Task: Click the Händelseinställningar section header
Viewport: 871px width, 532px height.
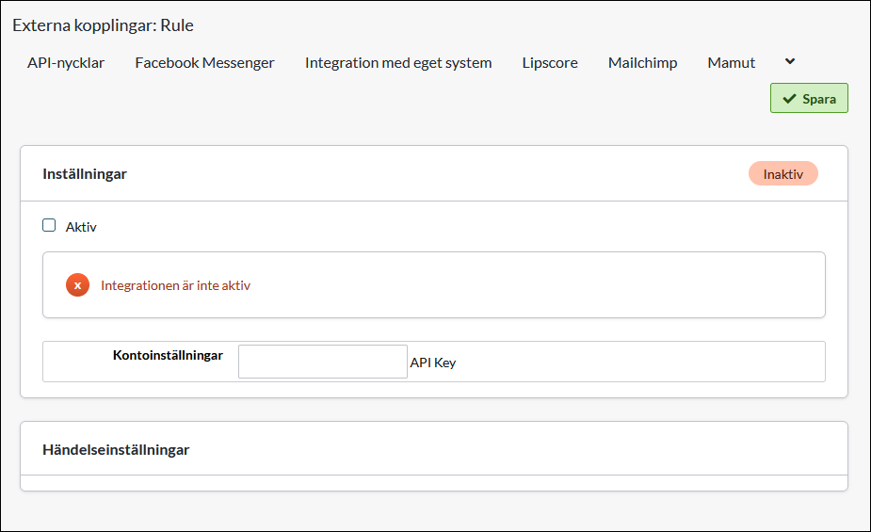Action: click(x=116, y=450)
